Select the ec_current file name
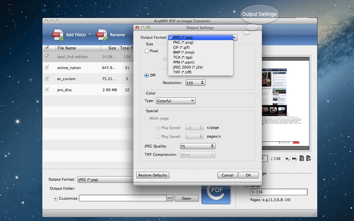This screenshot has height=221, width=354. tap(66, 79)
